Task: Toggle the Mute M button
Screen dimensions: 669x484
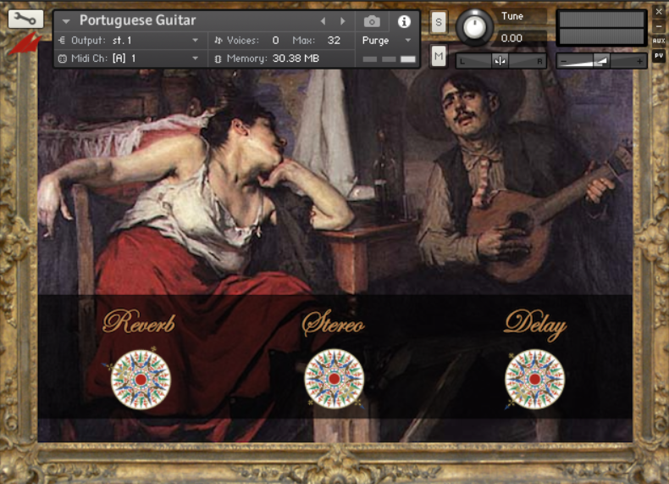Action: pos(439,56)
